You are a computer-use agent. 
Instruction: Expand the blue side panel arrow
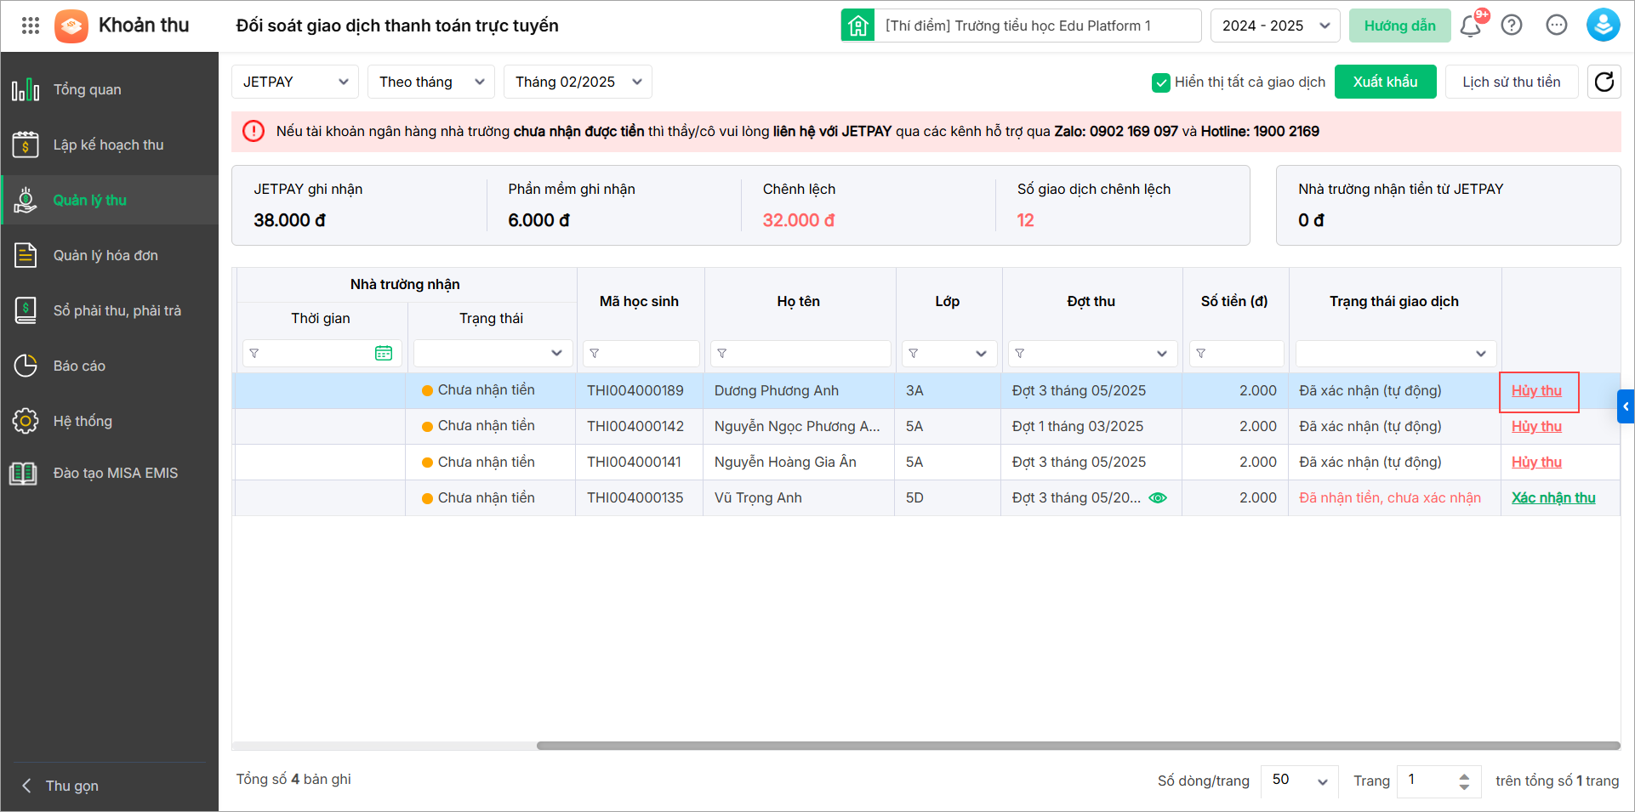1626,406
